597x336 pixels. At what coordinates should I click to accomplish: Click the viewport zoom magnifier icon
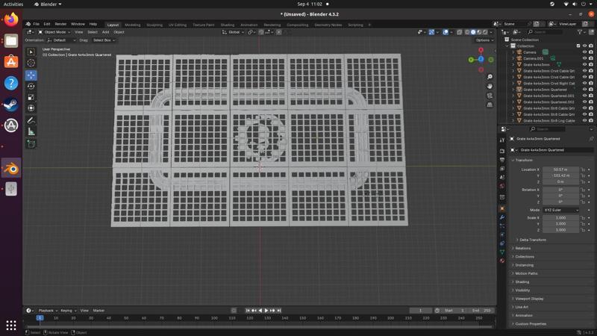pos(490,77)
